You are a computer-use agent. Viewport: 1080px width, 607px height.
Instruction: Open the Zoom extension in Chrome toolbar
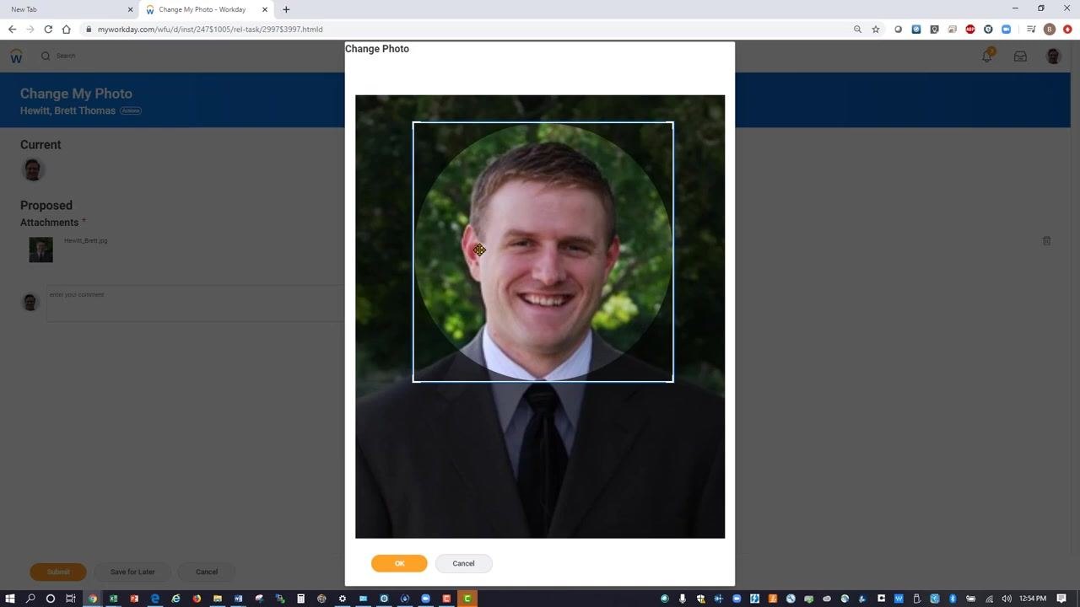tap(1007, 29)
